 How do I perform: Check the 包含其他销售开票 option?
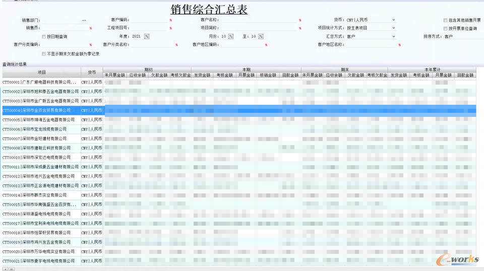click(x=445, y=20)
